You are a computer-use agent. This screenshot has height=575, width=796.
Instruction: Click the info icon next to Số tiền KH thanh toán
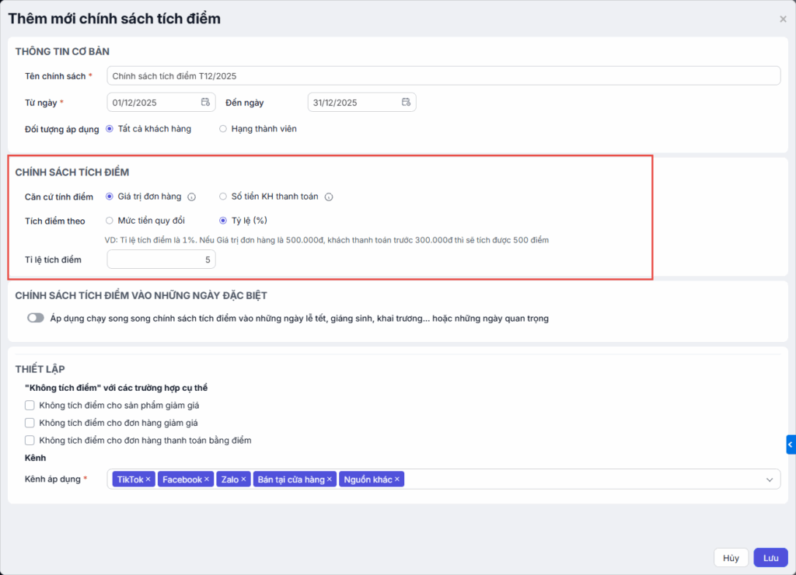tap(329, 197)
